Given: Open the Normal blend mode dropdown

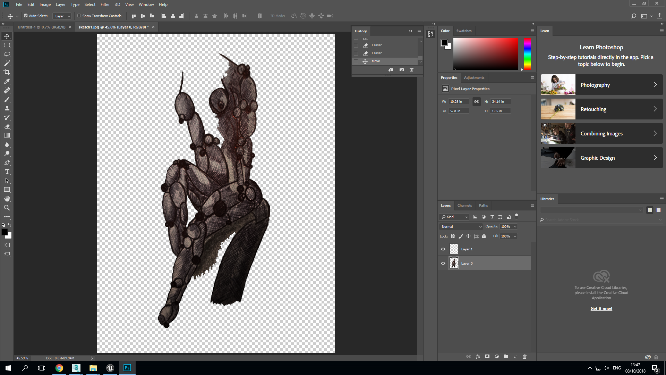Looking at the screenshot, I should [x=461, y=226].
